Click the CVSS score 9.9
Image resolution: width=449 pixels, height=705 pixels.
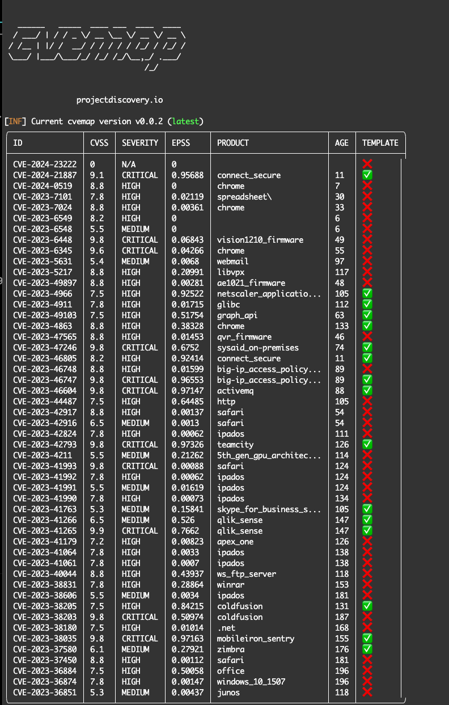pos(97,531)
